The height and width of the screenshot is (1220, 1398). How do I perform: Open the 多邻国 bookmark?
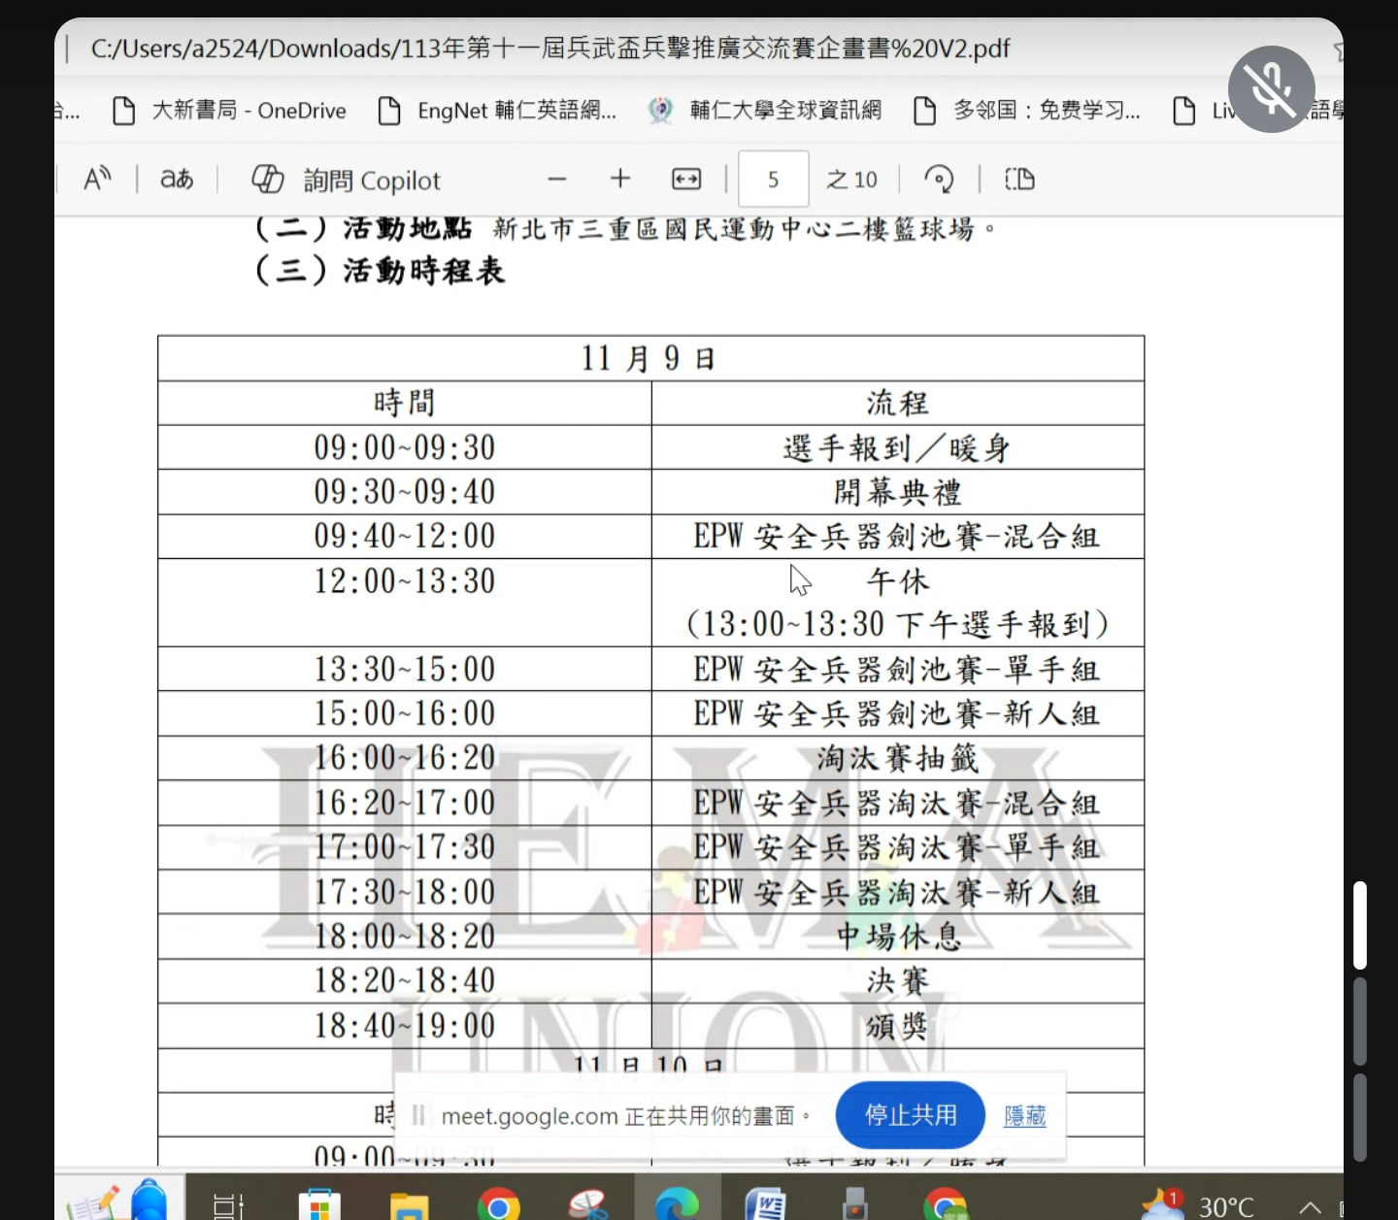(x=1027, y=111)
